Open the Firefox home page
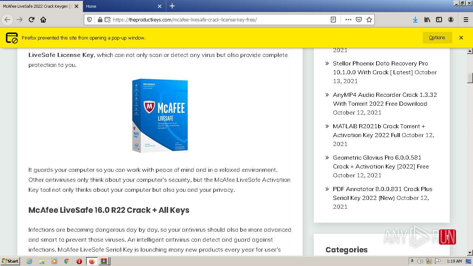Viewport: 473px width, 266px height. click(43, 20)
